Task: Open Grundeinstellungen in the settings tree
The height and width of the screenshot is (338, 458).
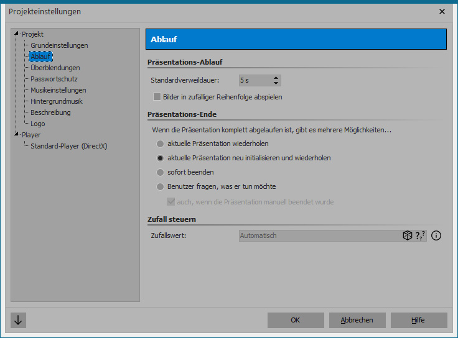Action: click(x=59, y=45)
